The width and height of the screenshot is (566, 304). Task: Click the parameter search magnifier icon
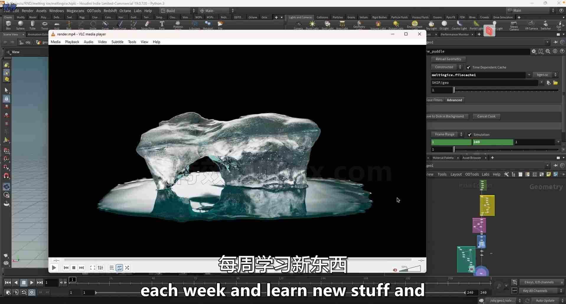click(x=548, y=51)
